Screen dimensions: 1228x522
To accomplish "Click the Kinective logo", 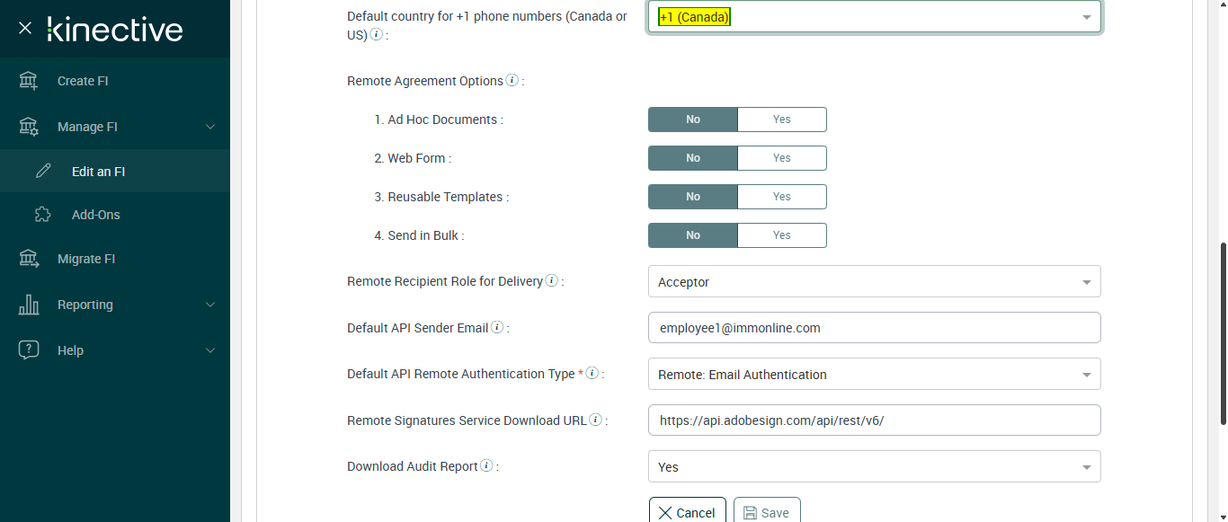I will pos(115,29).
